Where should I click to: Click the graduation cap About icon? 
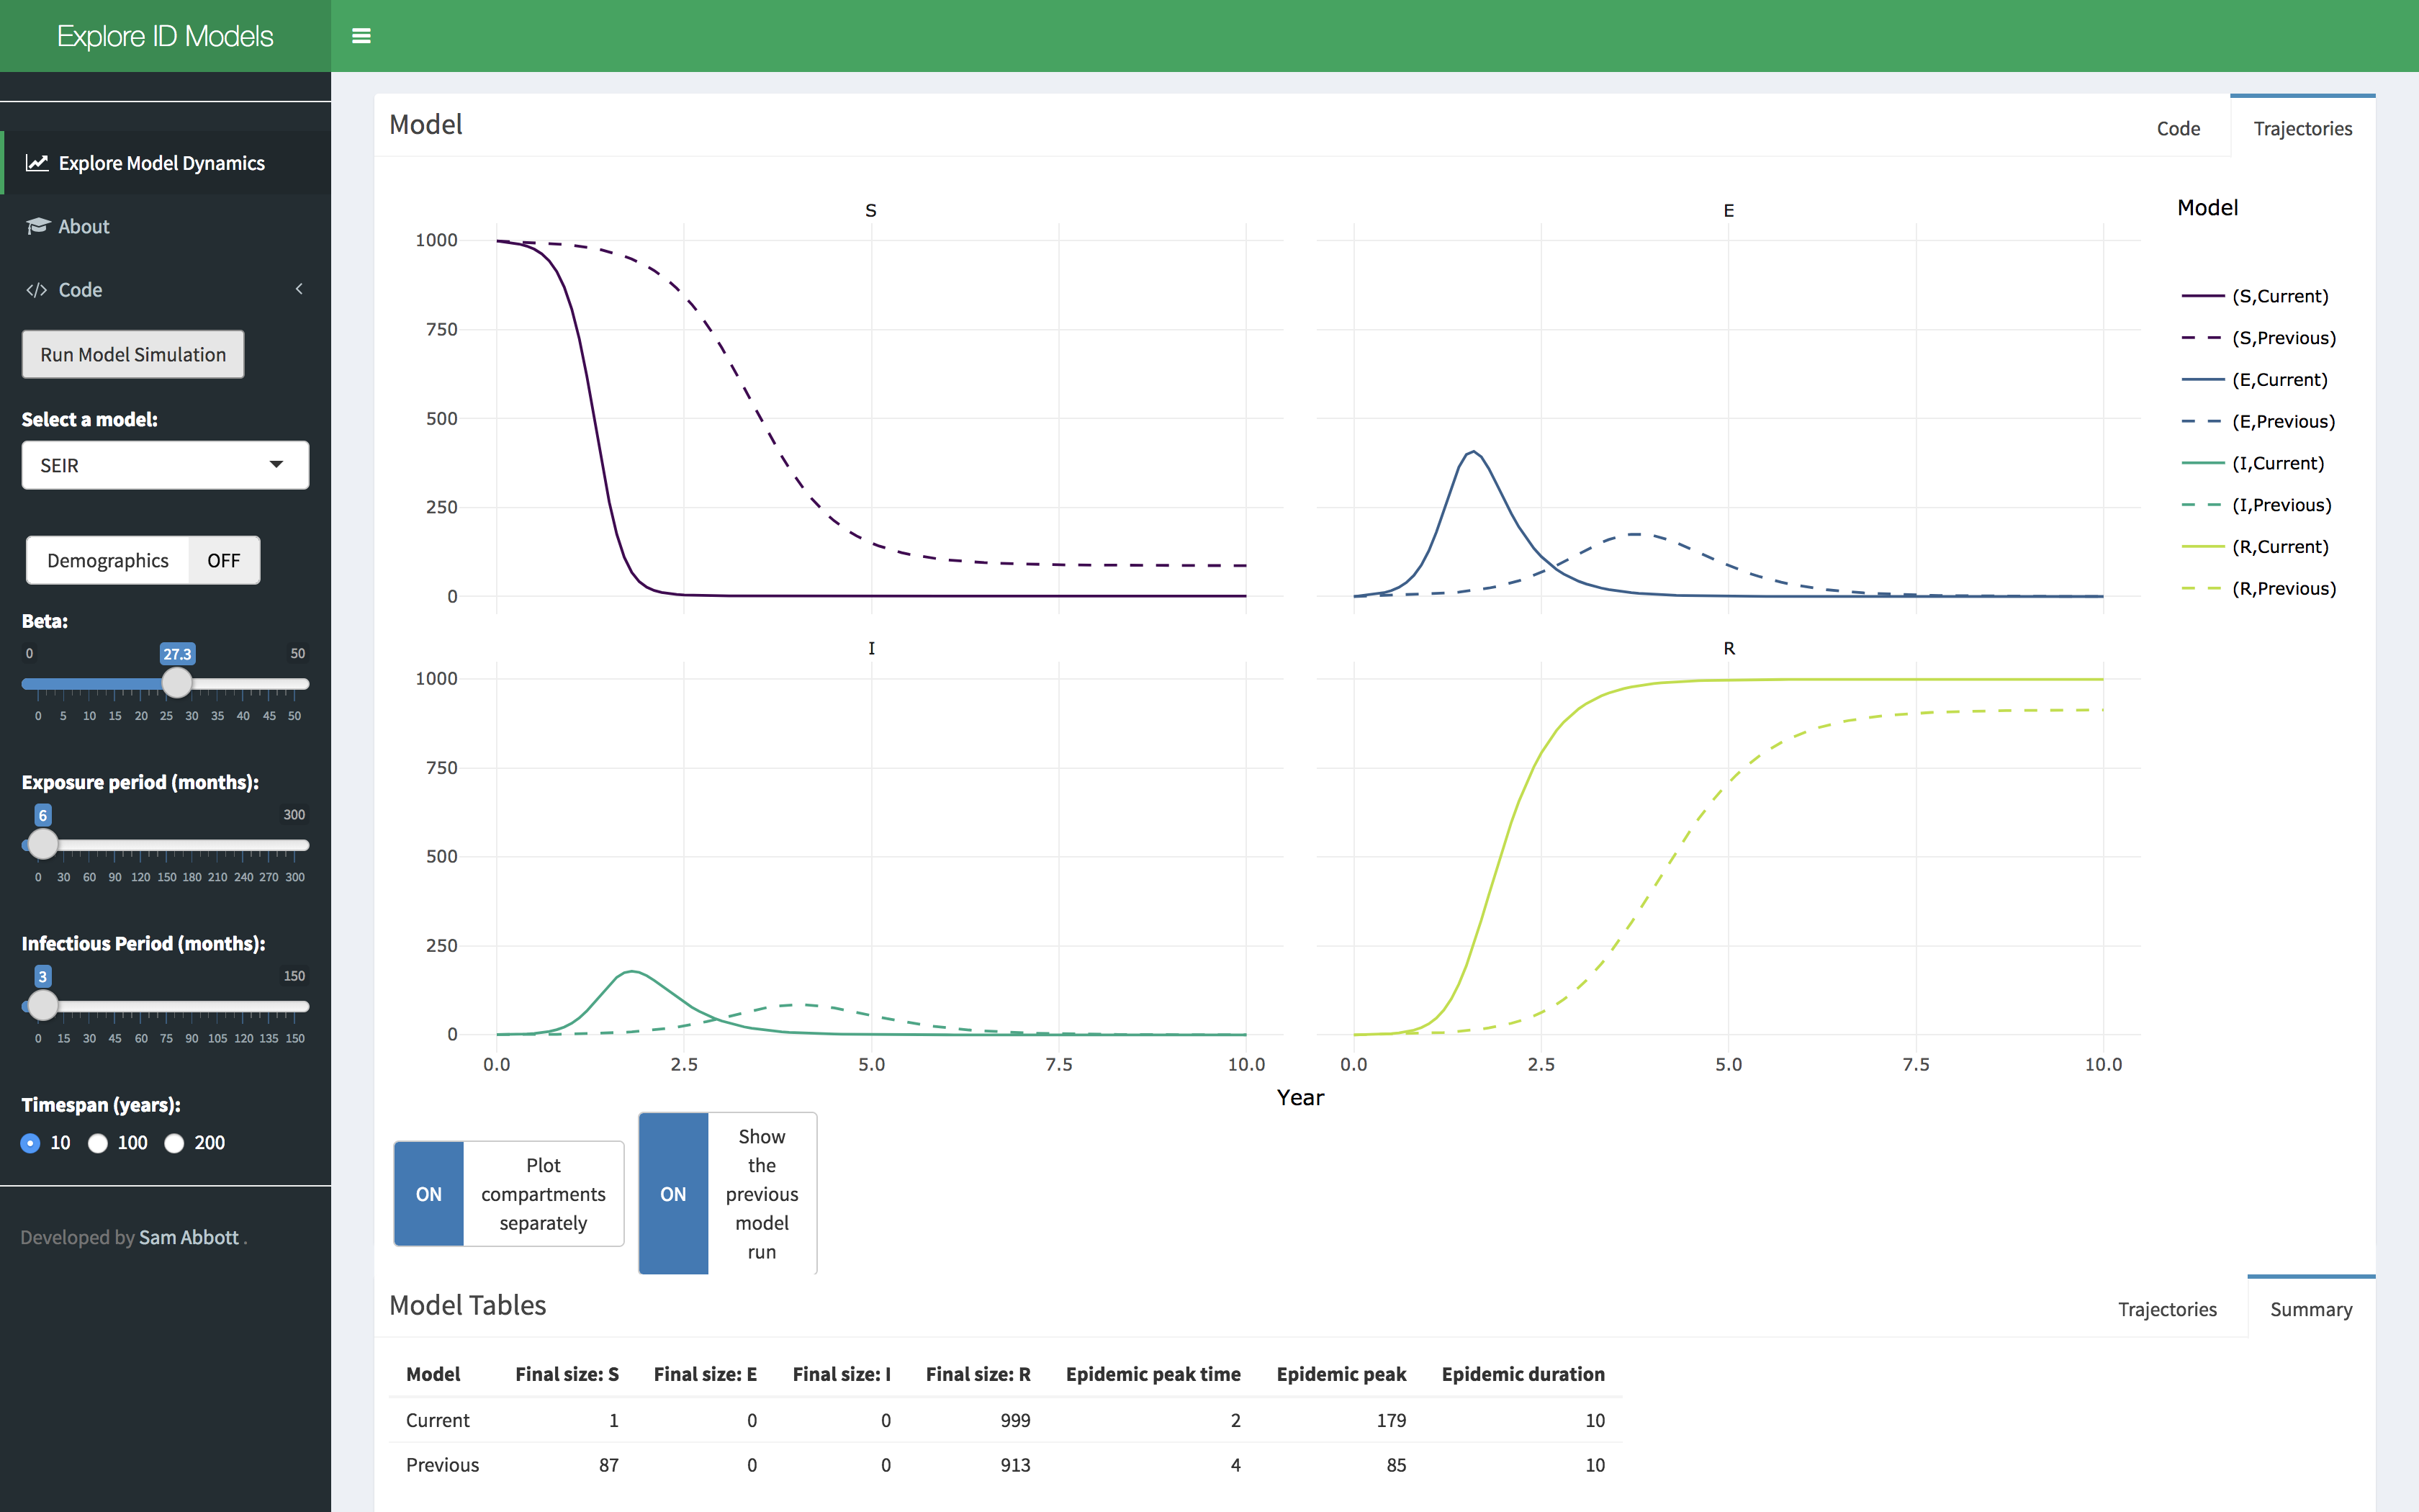click(37, 226)
